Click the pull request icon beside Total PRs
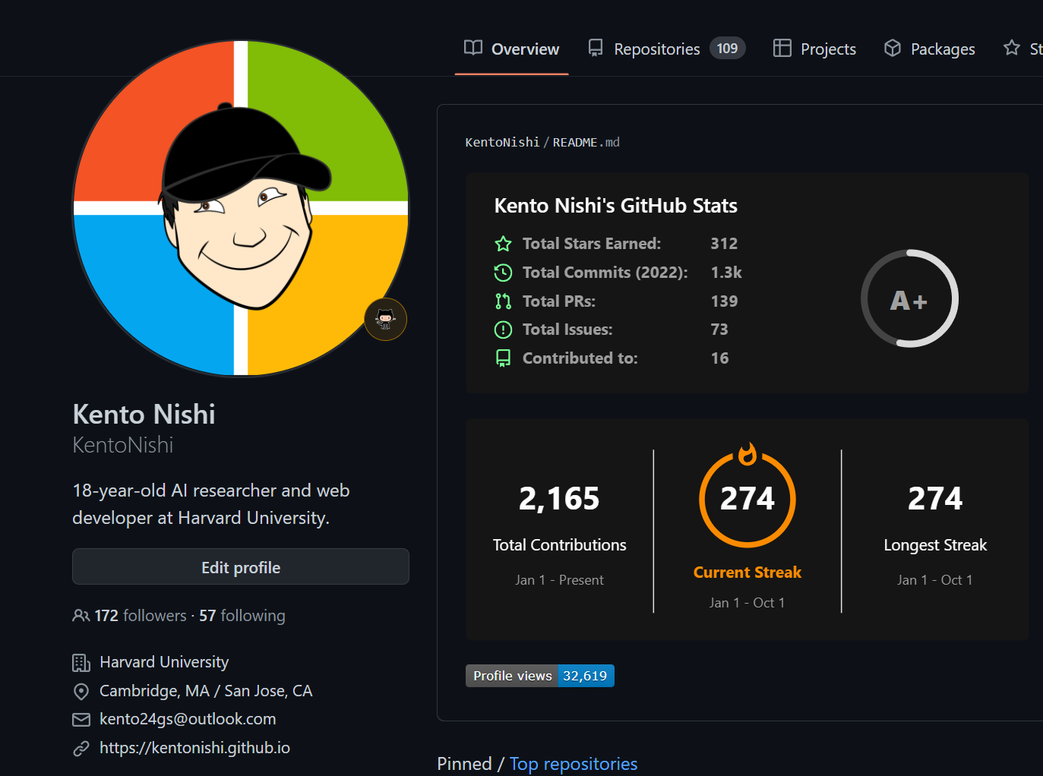Viewport: 1043px width, 776px height. click(503, 301)
